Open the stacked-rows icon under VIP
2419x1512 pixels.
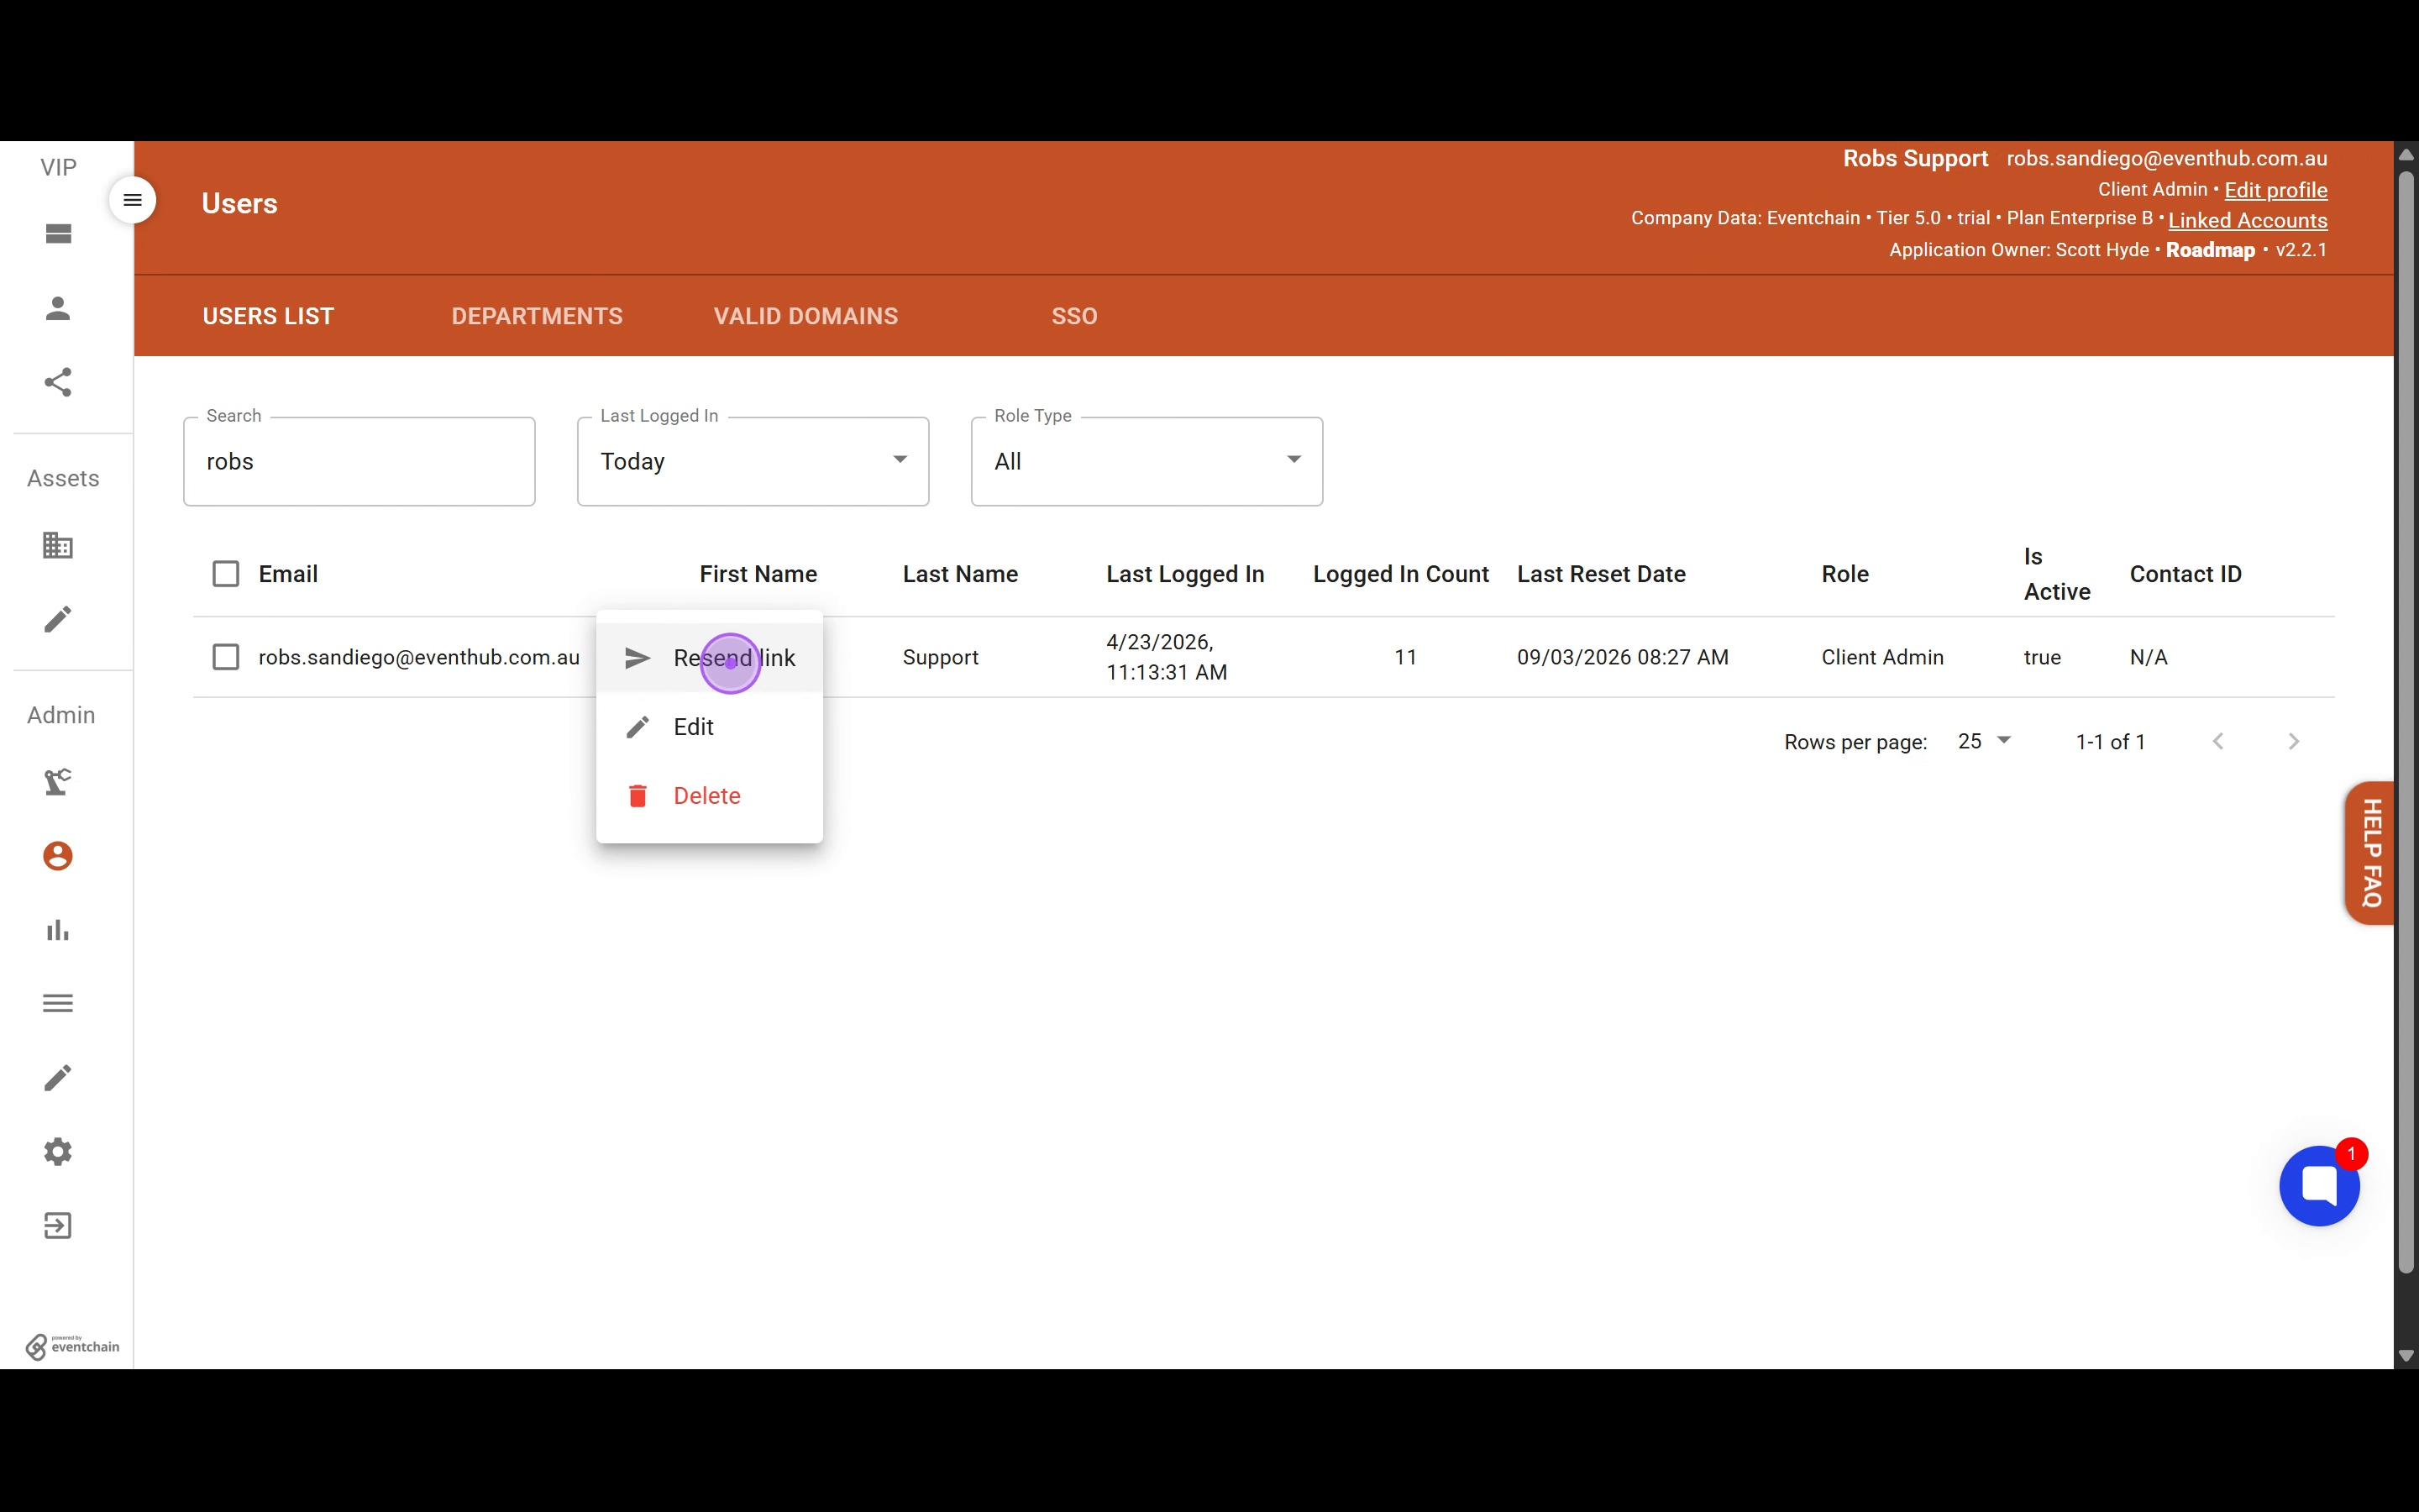click(x=58, y=234)
